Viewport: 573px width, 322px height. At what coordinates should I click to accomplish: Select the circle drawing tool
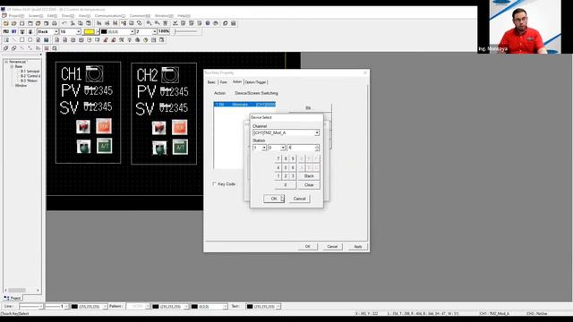30,39
